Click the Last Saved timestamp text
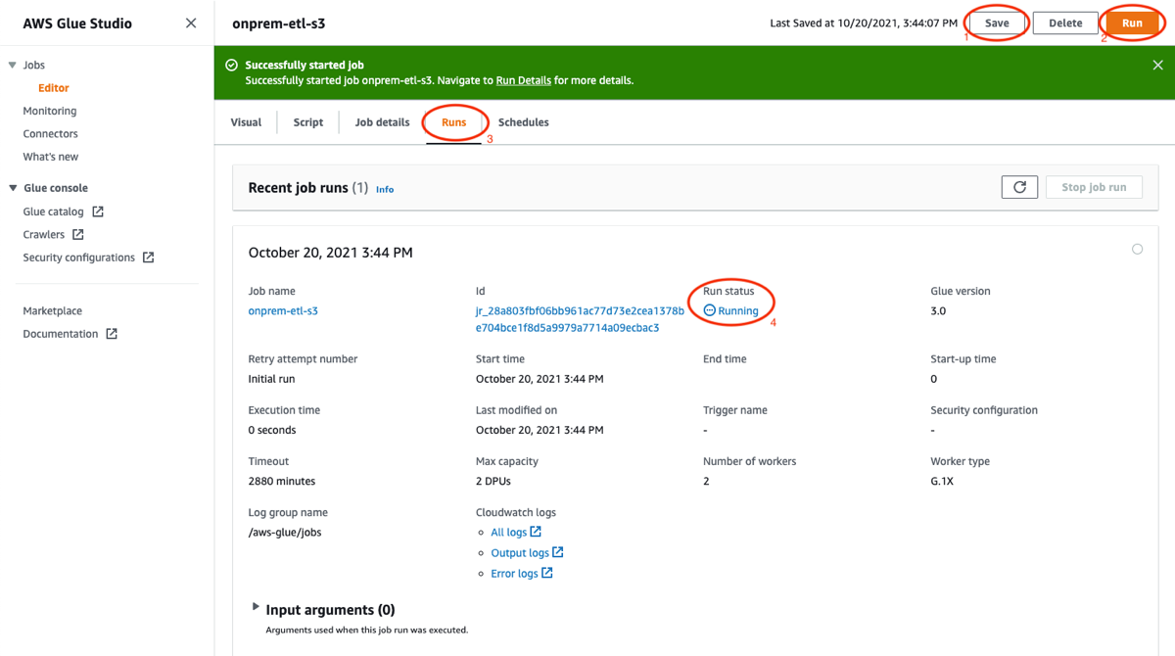 pos(864,23)
